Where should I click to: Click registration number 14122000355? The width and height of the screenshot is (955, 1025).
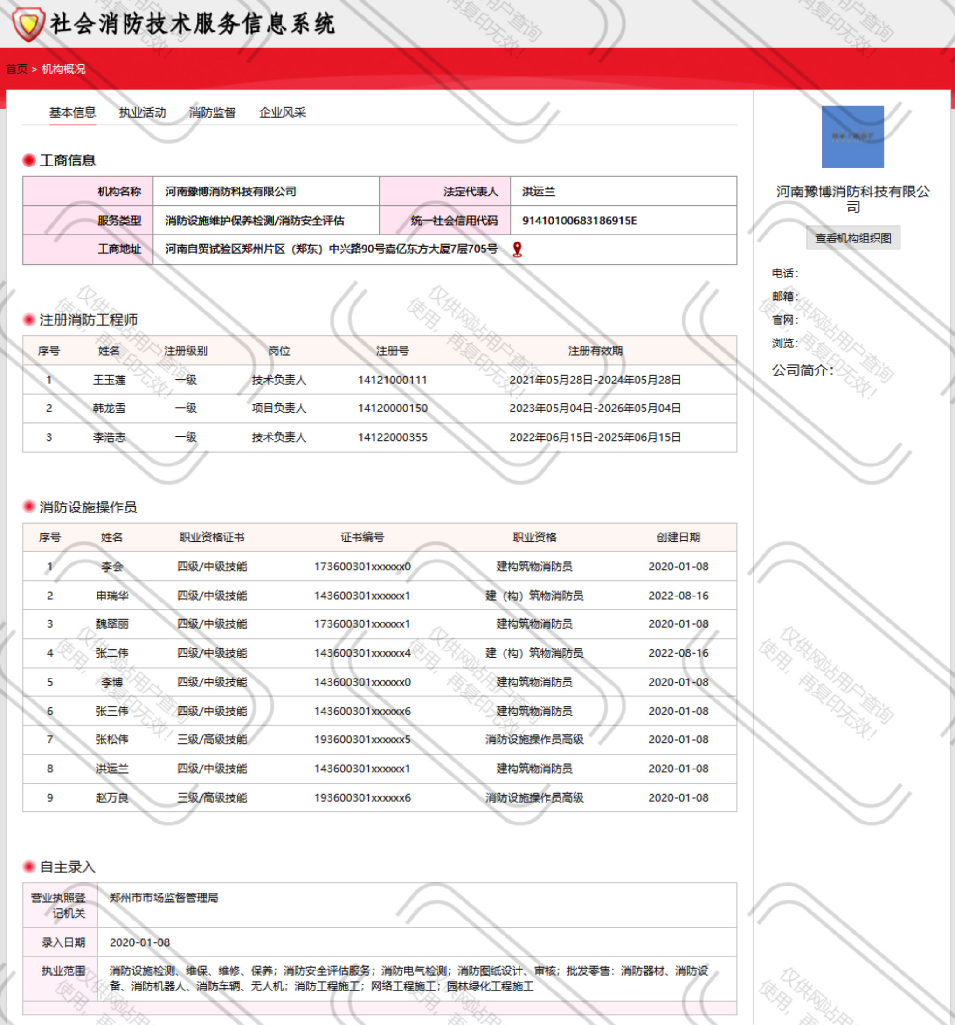click(393, 438)
